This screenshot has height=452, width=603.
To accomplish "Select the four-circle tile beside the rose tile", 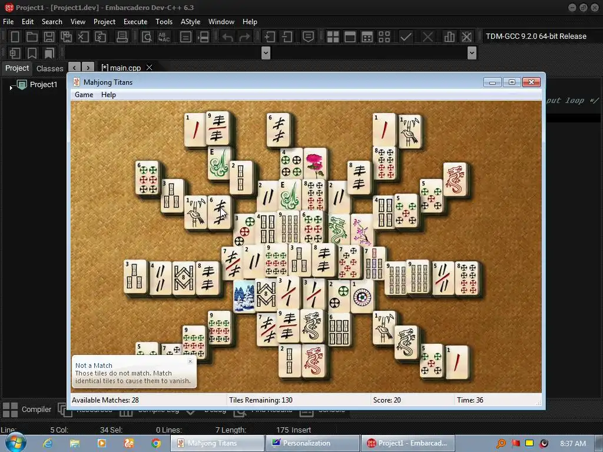I will [291, 163].
